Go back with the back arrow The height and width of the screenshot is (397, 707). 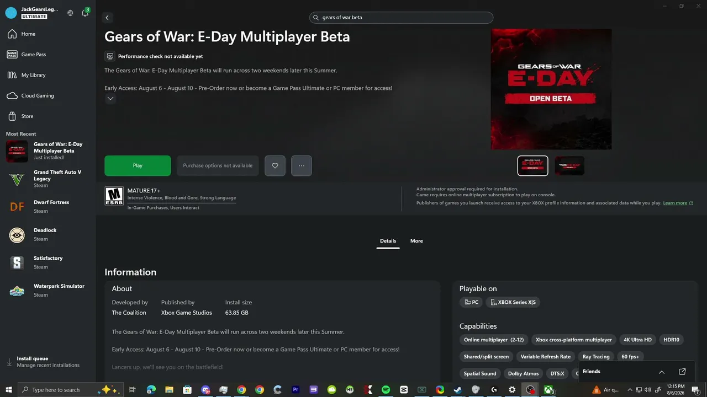[107, 18]
